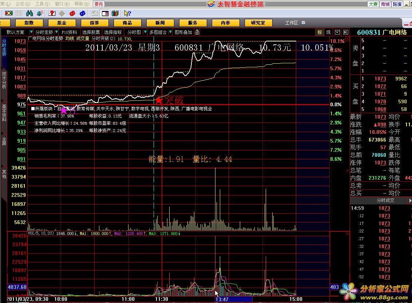This screenshot has height=303, width=412.
Task: Click the red star 突破 marker
Action: coord(158,100)
